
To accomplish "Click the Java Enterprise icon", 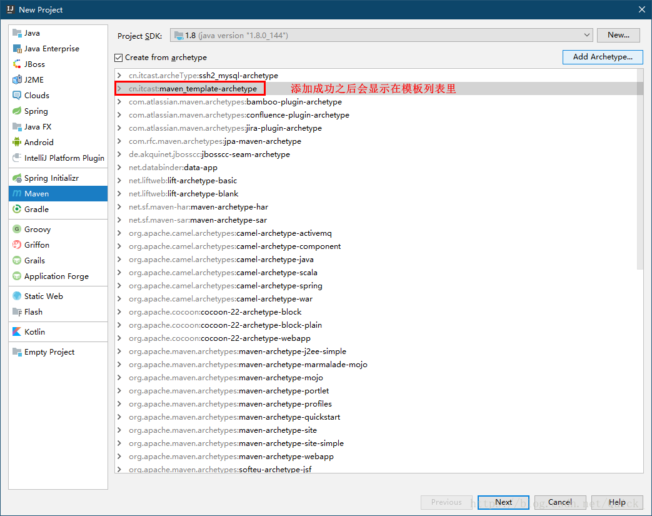I will pos(17,49).
